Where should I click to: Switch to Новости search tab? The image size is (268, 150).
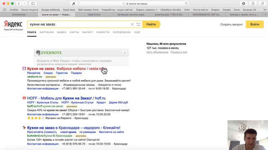point(103,32)
